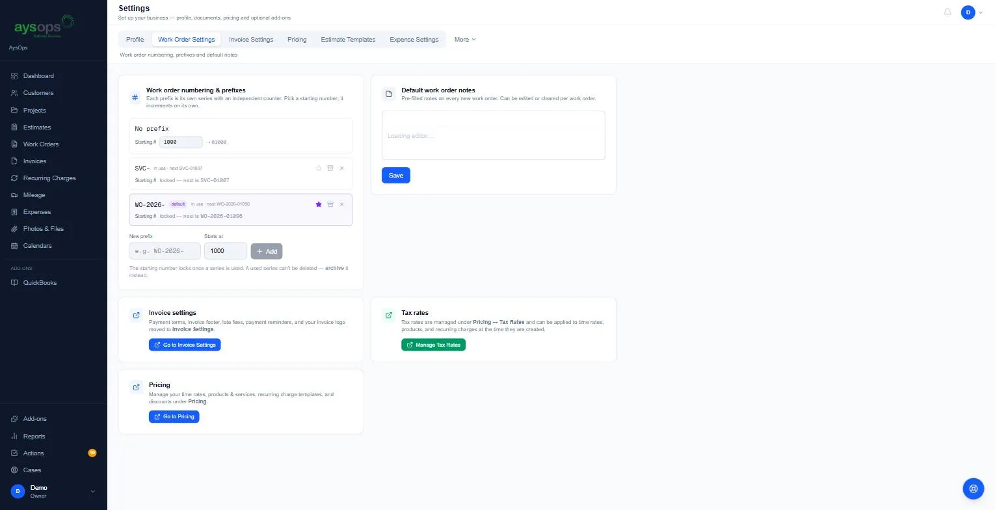This screenshot has height=510, width=995.
Task: Open Work Orders in the sidebar
Action: point(53,144)
